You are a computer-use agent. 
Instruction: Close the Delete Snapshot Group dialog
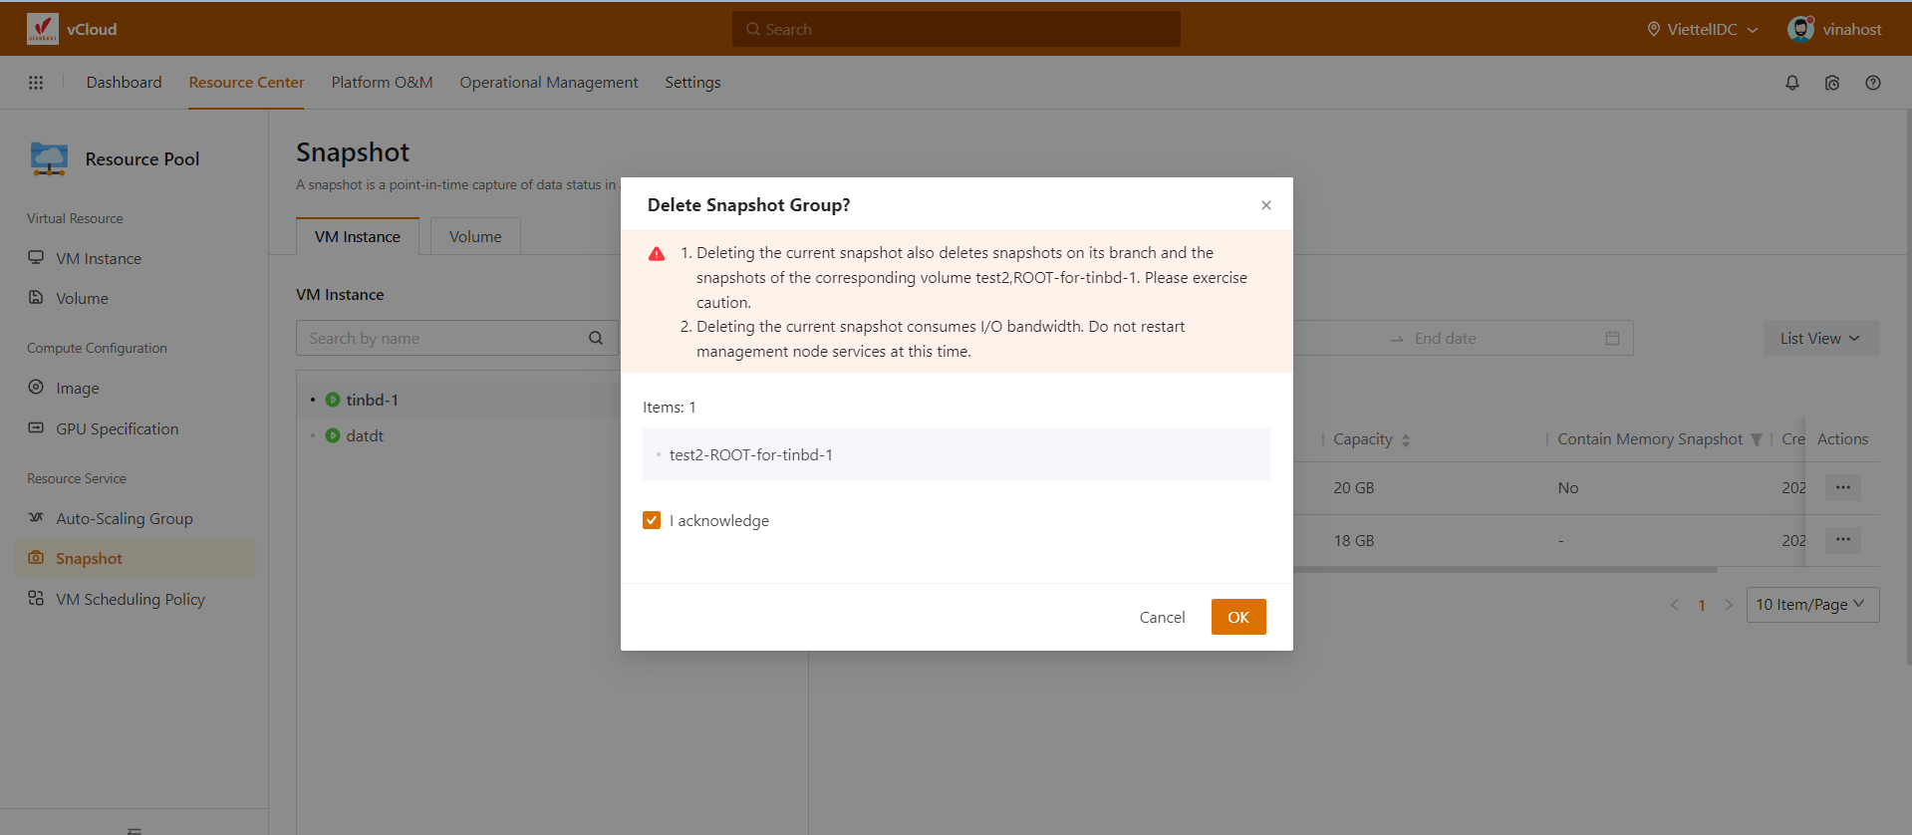(x=1265, y=205)
